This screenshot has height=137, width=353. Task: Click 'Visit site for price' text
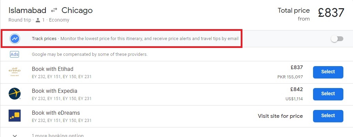280,116
